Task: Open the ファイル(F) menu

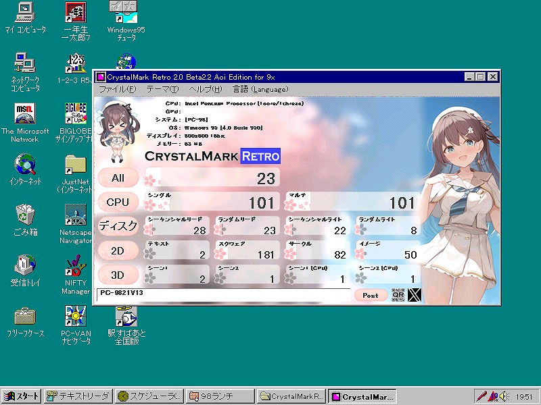Action: pyautogui.click(x=117, y=89)
